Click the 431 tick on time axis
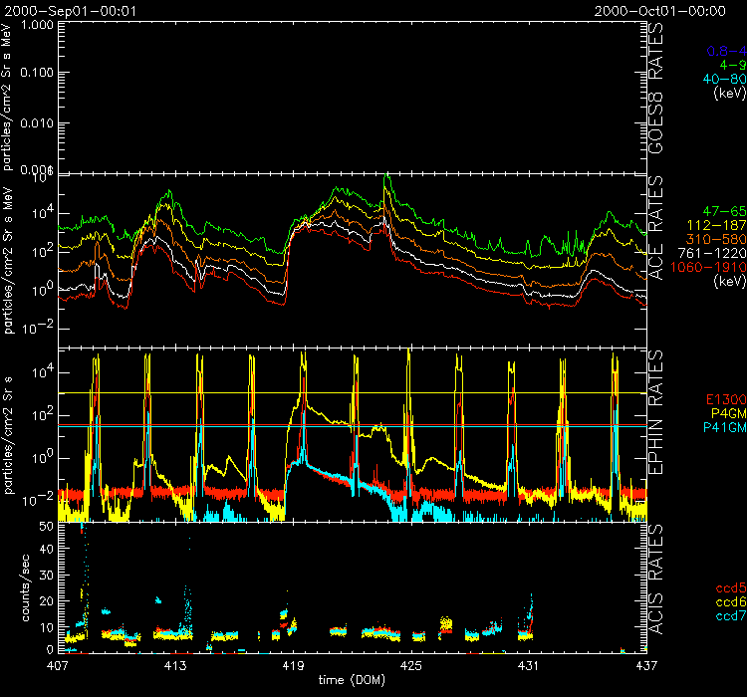Screen dimensions: 747x697 point(528,663)
